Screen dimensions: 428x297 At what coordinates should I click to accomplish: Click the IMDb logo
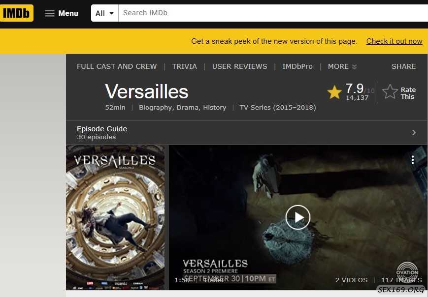(16, 13)
